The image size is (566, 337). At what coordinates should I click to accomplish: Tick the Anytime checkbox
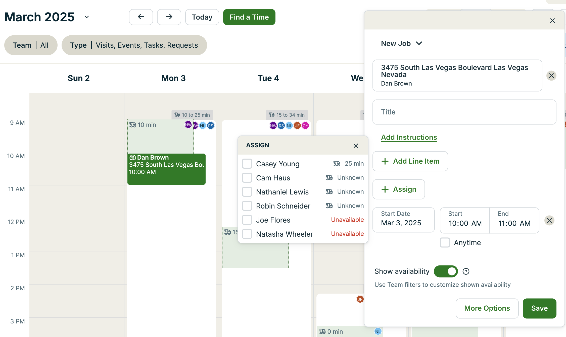[445, 243]
